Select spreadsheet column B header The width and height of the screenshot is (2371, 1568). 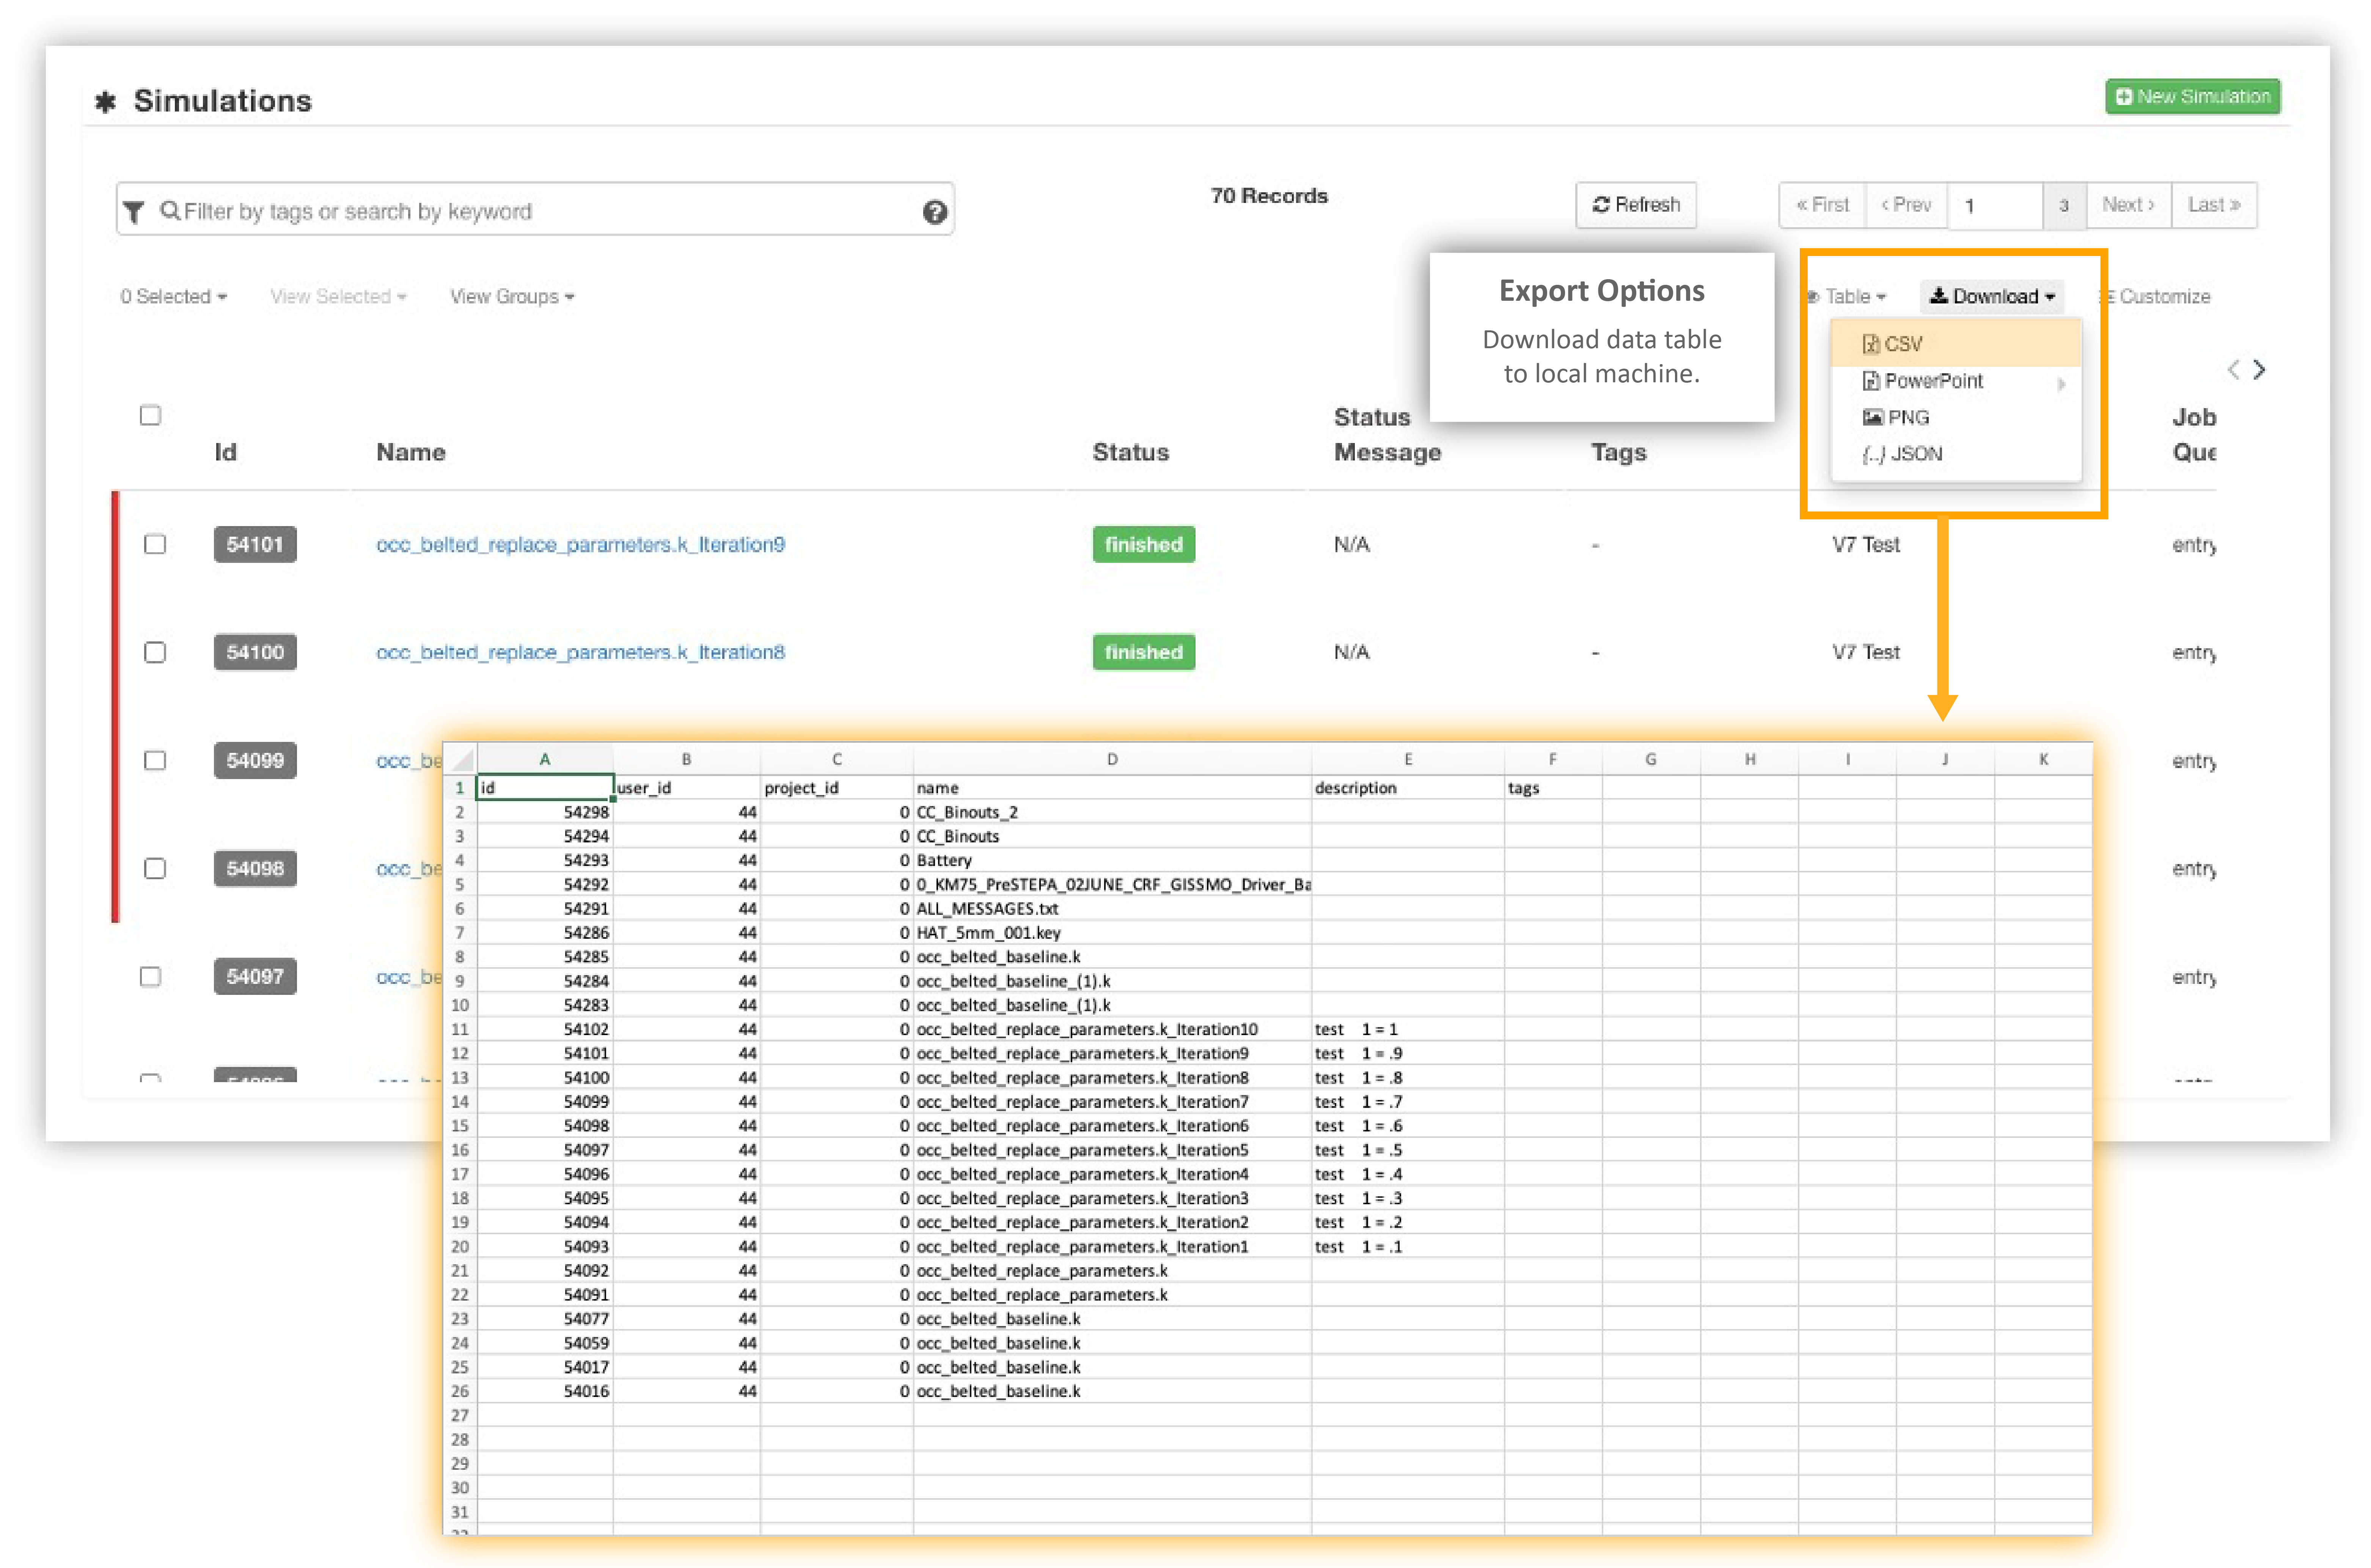[686, 759]
